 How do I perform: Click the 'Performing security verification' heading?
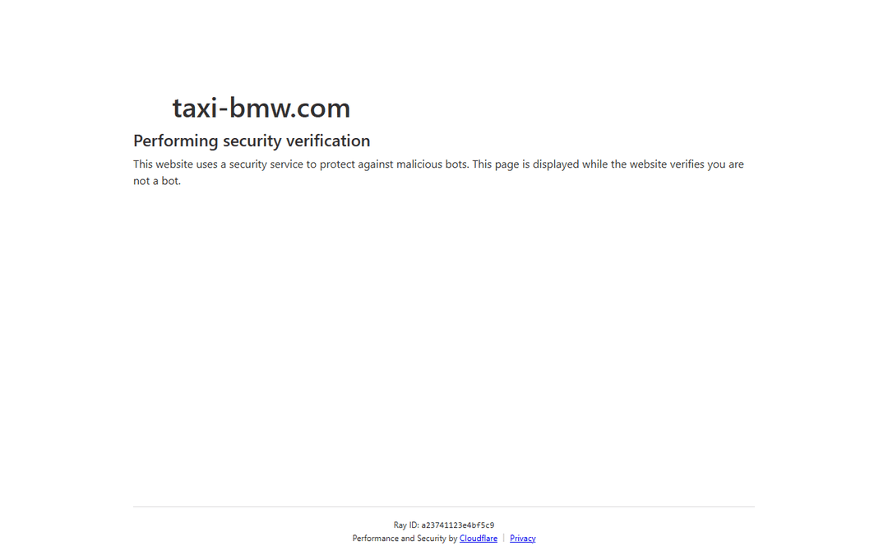coord(252,141)
